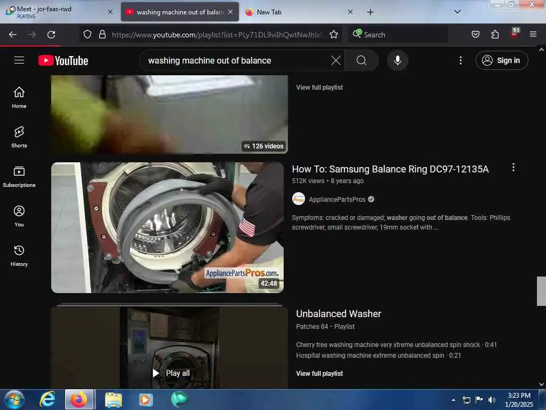Open the You section in the sidebar

(19, 216)
